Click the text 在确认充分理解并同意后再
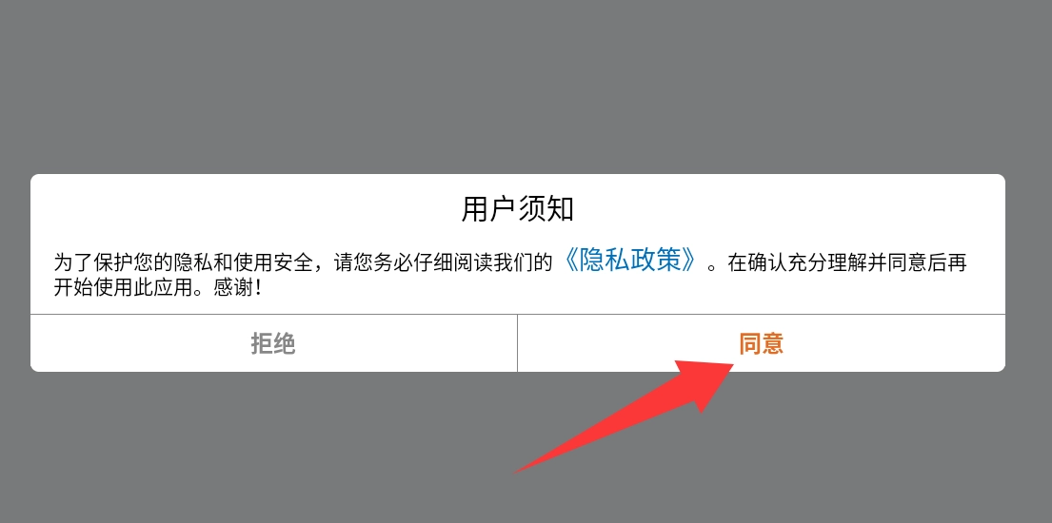This screenshot has width=1052, height=523. (x=847, y=262)
